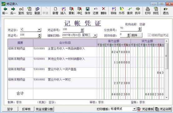Click debit amount 116000.00 cell
This screenshot has width=173, height=113.
click(114, 62)
